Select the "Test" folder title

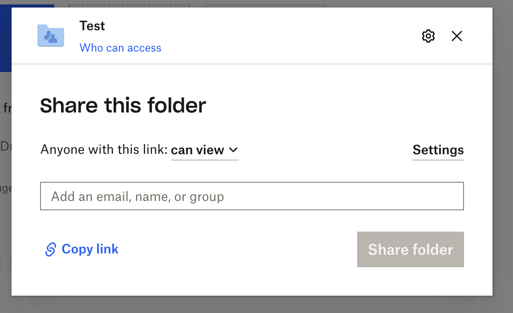(x=92, y=26)
